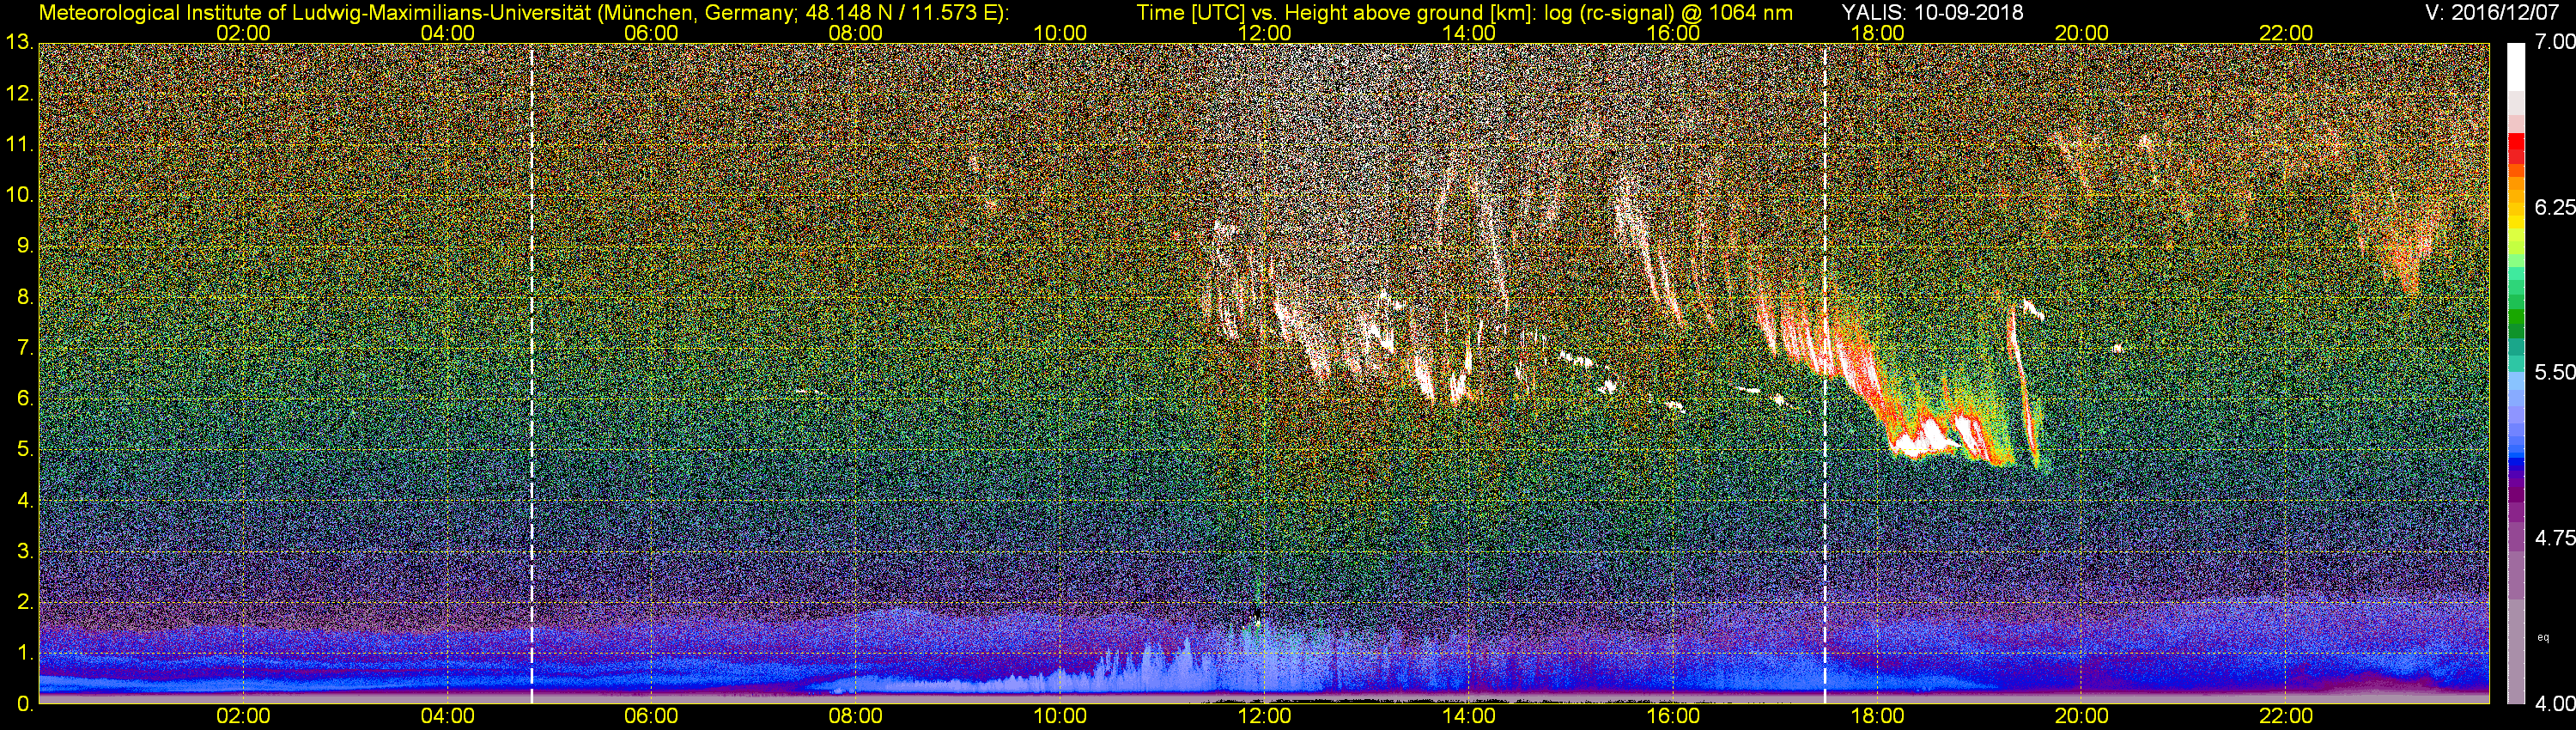Click the 18:00 label on the bottom time axis
Viewport: 2576px width, 730px height.
coord(1877,717)
